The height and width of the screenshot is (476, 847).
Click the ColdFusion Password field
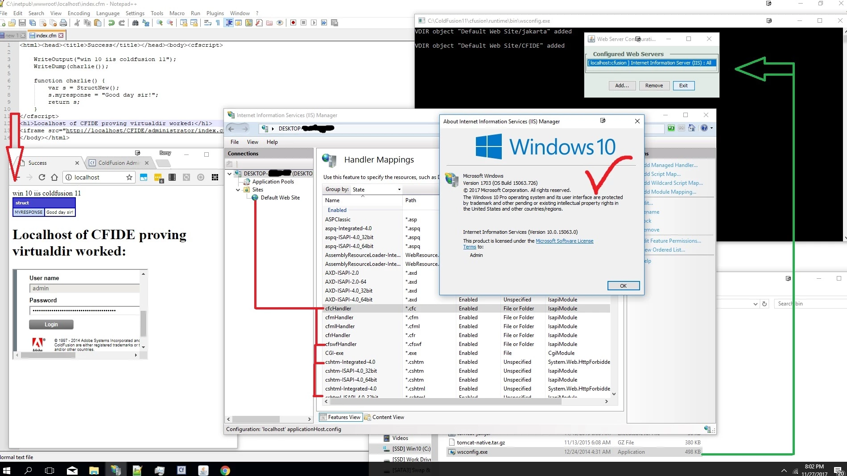click(85, 310)
